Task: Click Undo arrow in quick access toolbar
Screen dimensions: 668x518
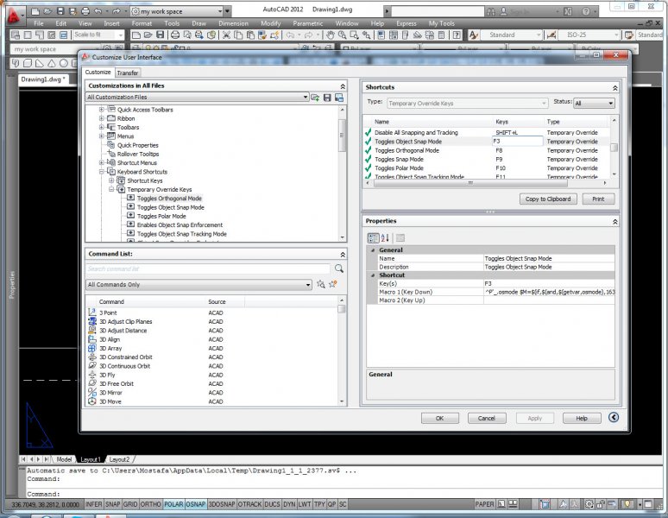Action: pyautogui.click(x=98, y=11)
